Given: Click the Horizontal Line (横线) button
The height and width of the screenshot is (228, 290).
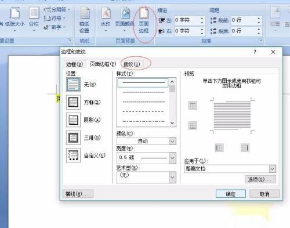Looking at the screenshot, I should [x=78, y=194].
